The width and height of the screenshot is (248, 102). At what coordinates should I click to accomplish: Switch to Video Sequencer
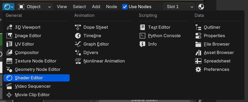pyautogui.click(x=36, y=86)
